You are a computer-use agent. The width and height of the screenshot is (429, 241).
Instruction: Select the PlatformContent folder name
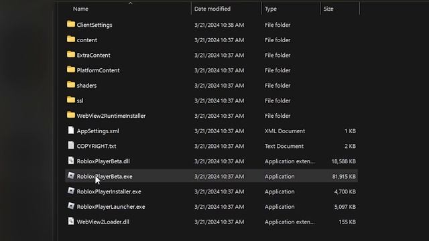tap(99, 70)
